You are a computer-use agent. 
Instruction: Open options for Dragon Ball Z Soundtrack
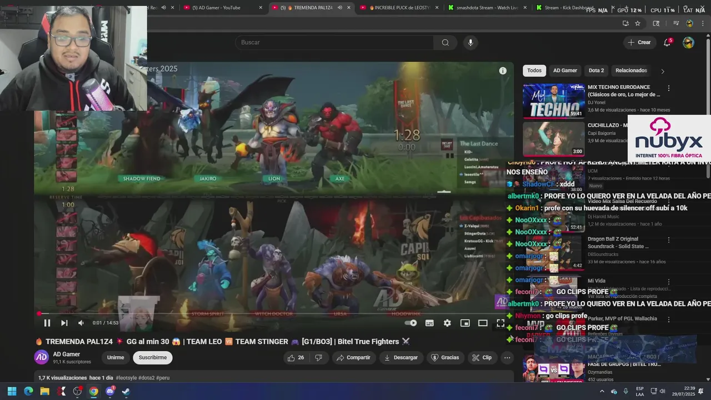[x=669, y=240]
